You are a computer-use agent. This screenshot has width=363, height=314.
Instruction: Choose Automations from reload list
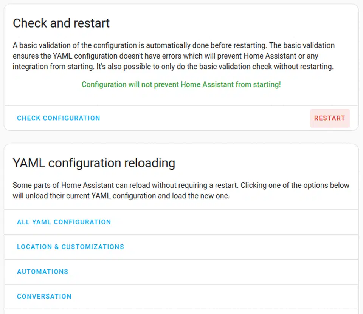42,272
